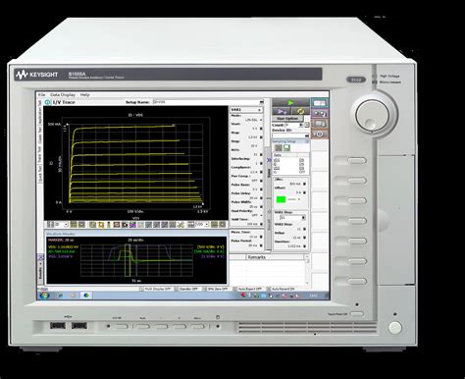This screenshot has width=465, height=379.
Task: Open the VAR1 selector dropdown
Action: 260,110
